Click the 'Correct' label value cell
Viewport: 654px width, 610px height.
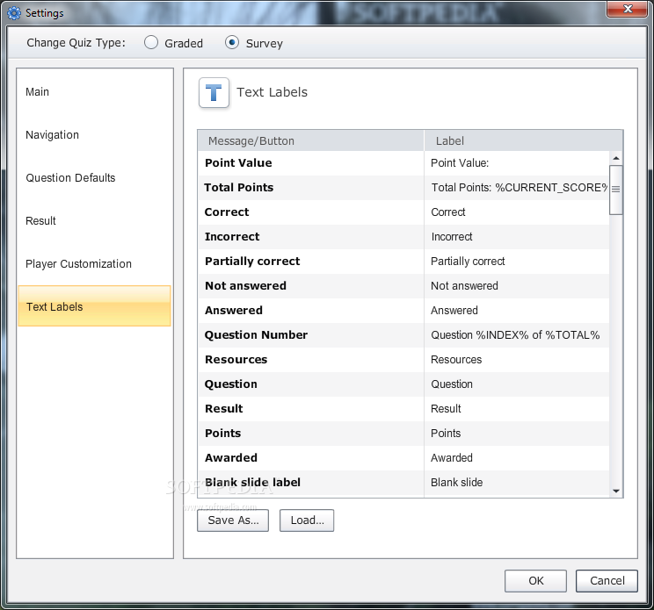(x=516, y=212)
